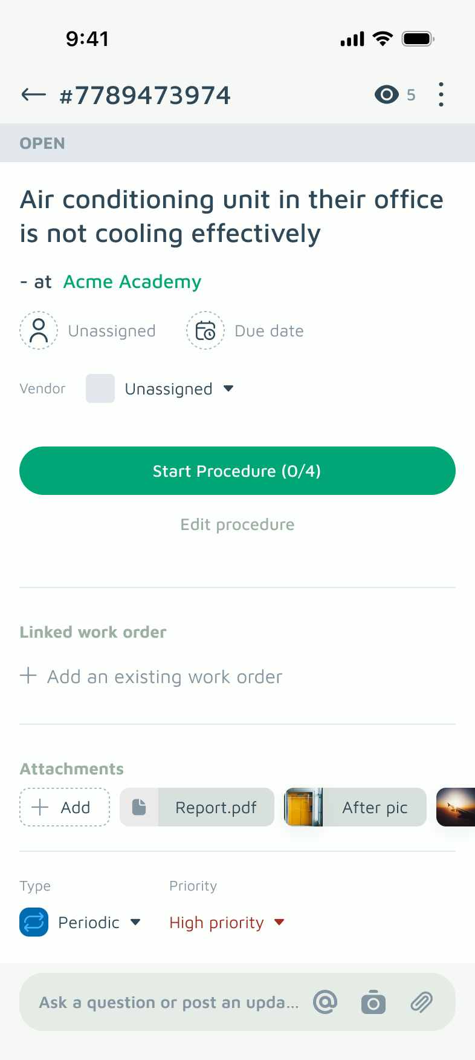The height and width of the screenshot is (1060, 475).
Task: Add an existing work order
Action: tap(151, 676)
